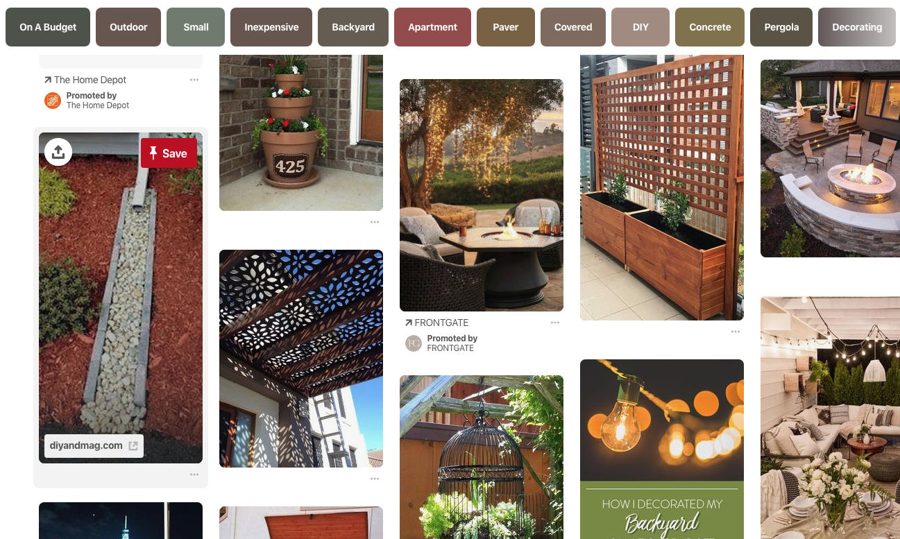Apply the Concrete filter chip

(710, 27)
